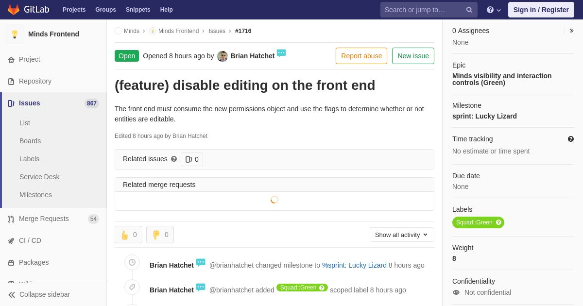Screen dimensions: 583x306
Task: Click the search magnifier icon
Action: click(469, 10)
